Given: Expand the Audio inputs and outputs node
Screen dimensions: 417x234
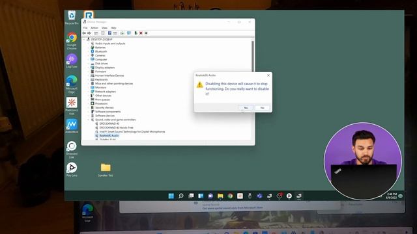Looking at the screenshot, I should point(89,44).
